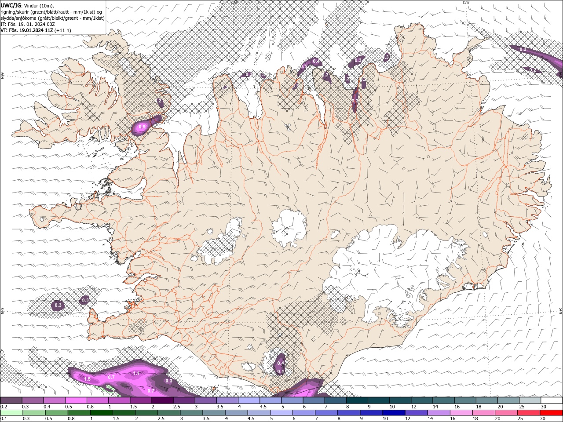The height and width of the screenshot is (422, 563).
Task: Click the pale lavender snow swatch labeled 4
Action: pyautogui.click(x=249, y=400)
